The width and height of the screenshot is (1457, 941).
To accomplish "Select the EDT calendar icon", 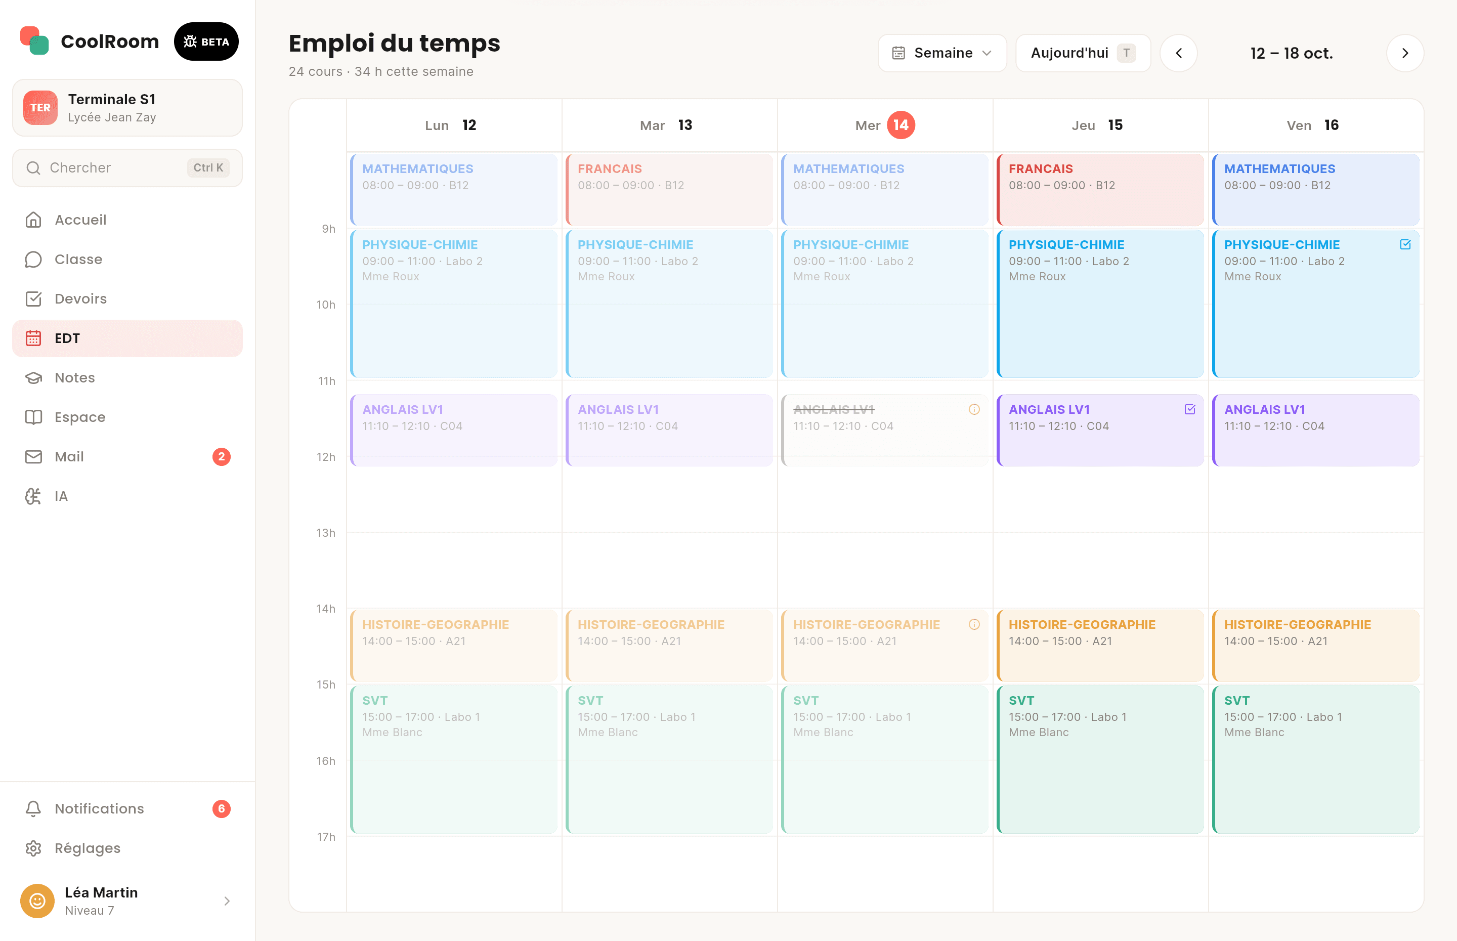I will coord(33,338).
